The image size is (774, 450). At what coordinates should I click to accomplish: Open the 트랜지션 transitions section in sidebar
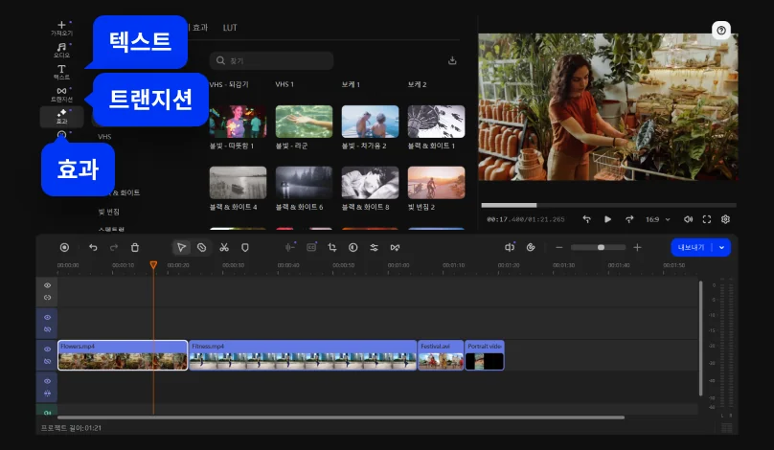point(61,94)
